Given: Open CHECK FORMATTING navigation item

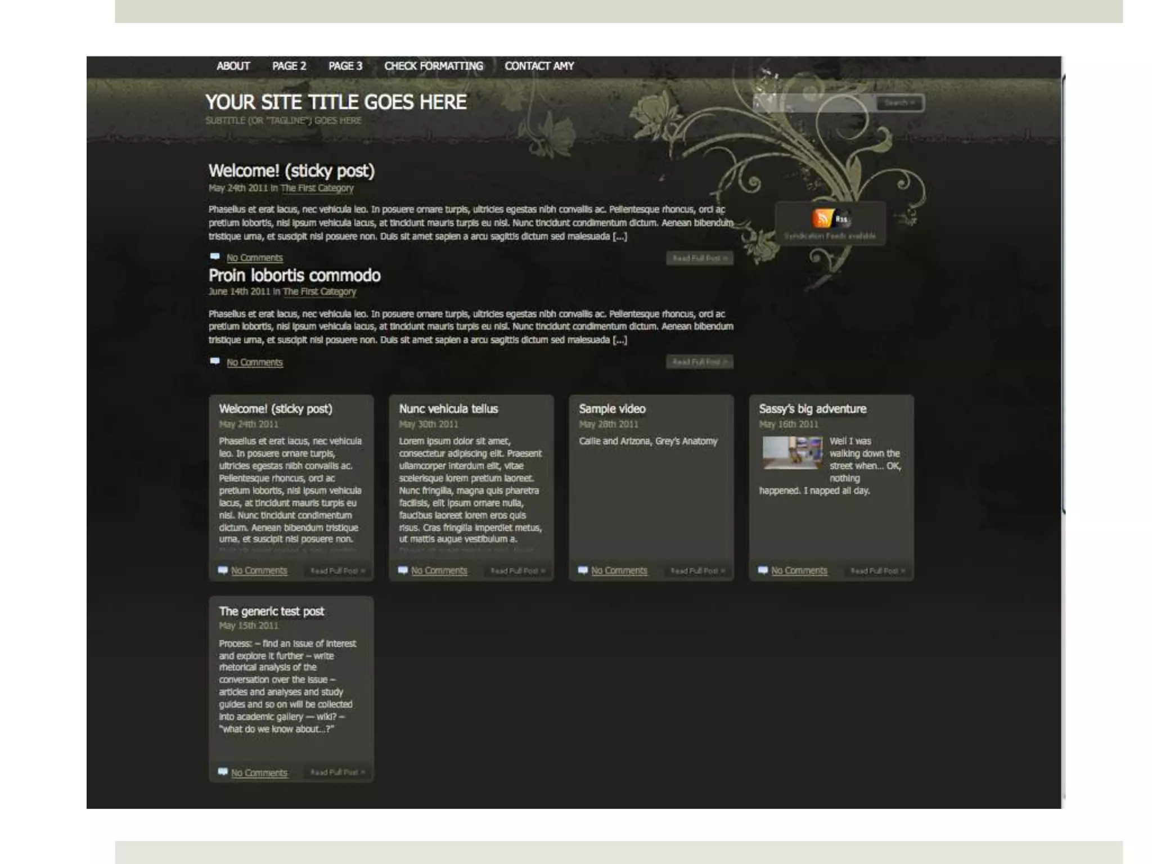Looking at the screenshot, I should 433,66.
